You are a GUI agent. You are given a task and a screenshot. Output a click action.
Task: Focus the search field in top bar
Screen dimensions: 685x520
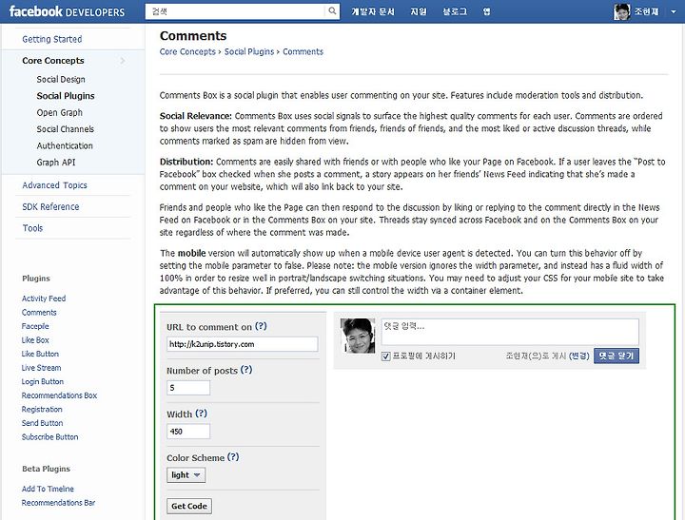coord(236,11)
